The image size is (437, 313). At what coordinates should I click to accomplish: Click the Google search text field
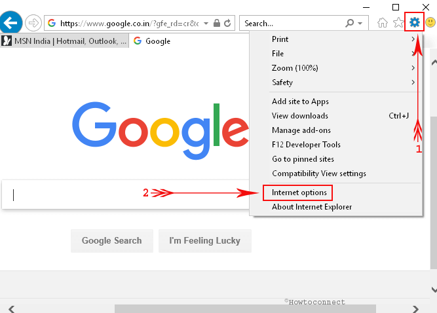pos(125,194)
